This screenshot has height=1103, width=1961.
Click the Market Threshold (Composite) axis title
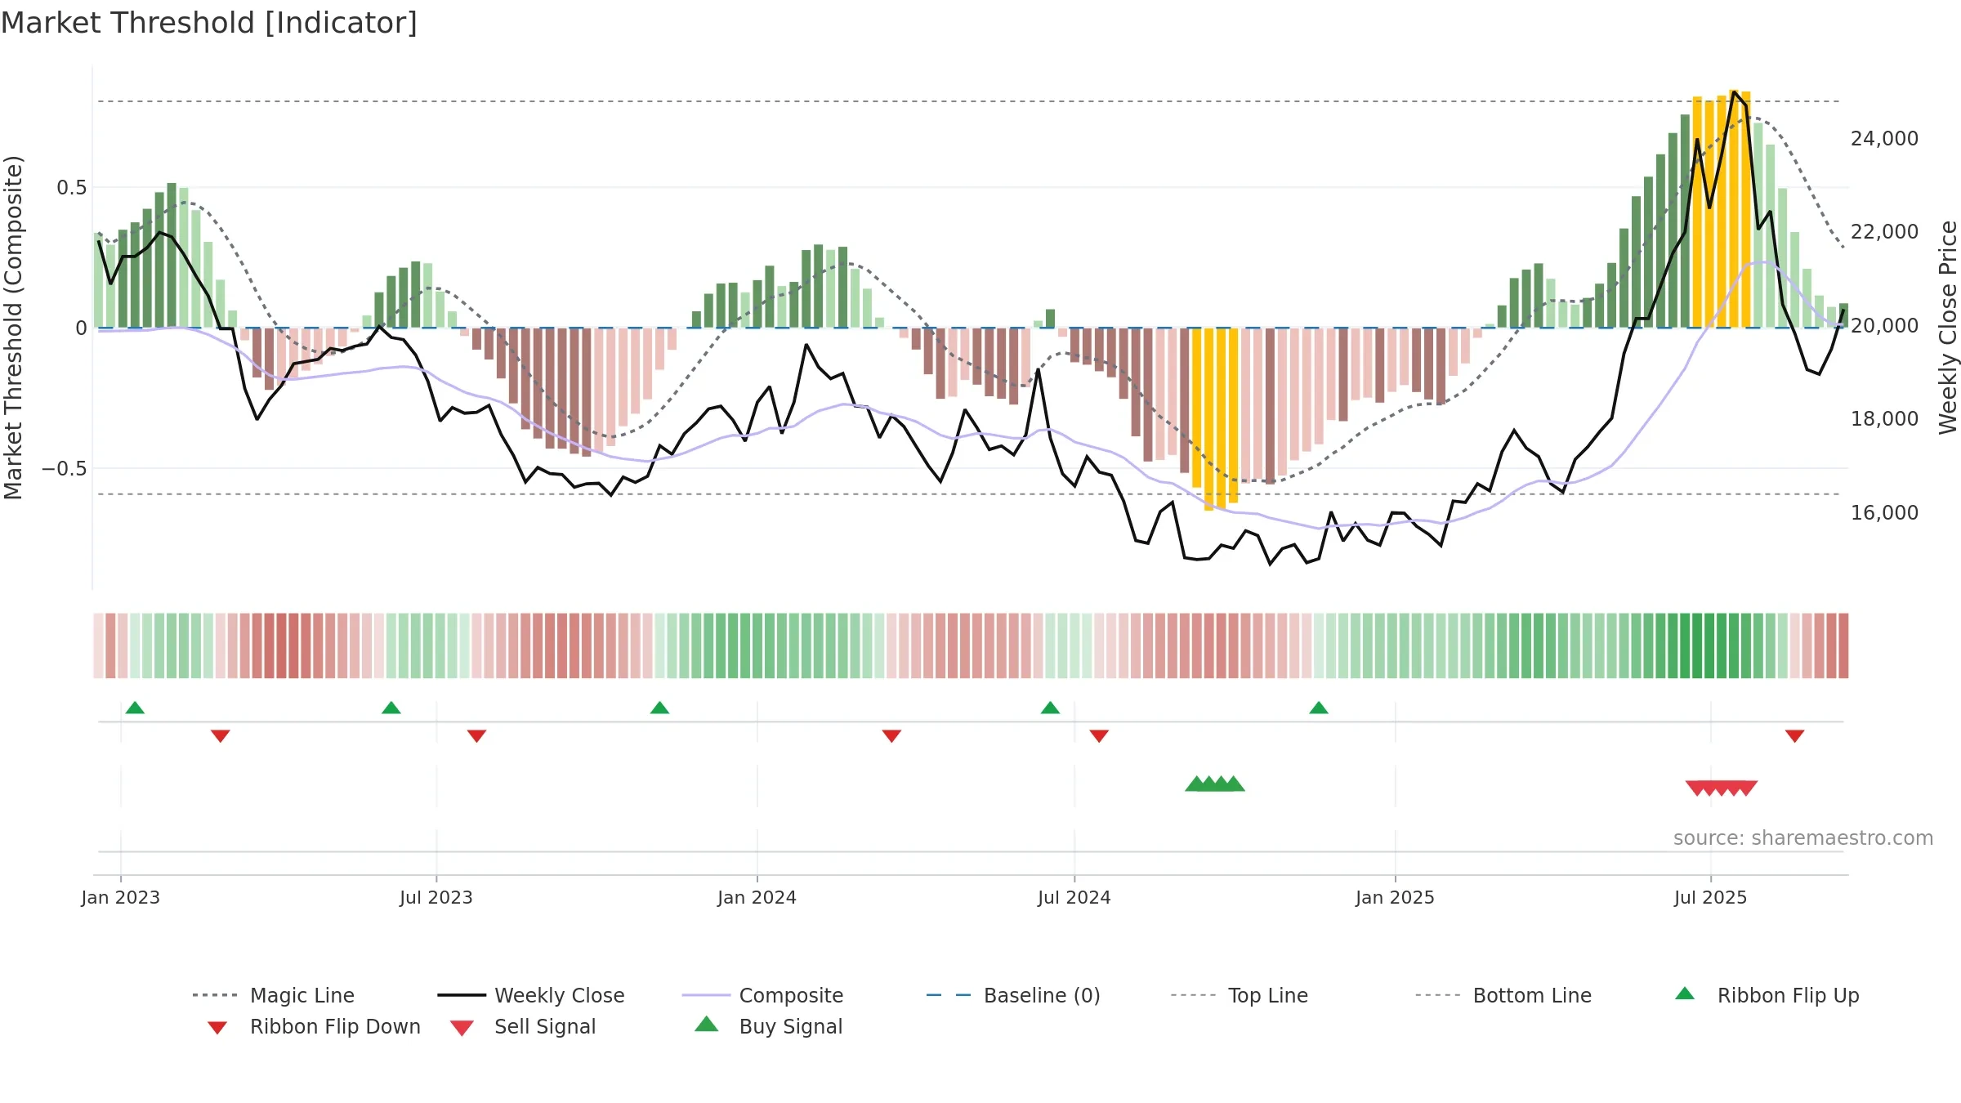point(13,327)
